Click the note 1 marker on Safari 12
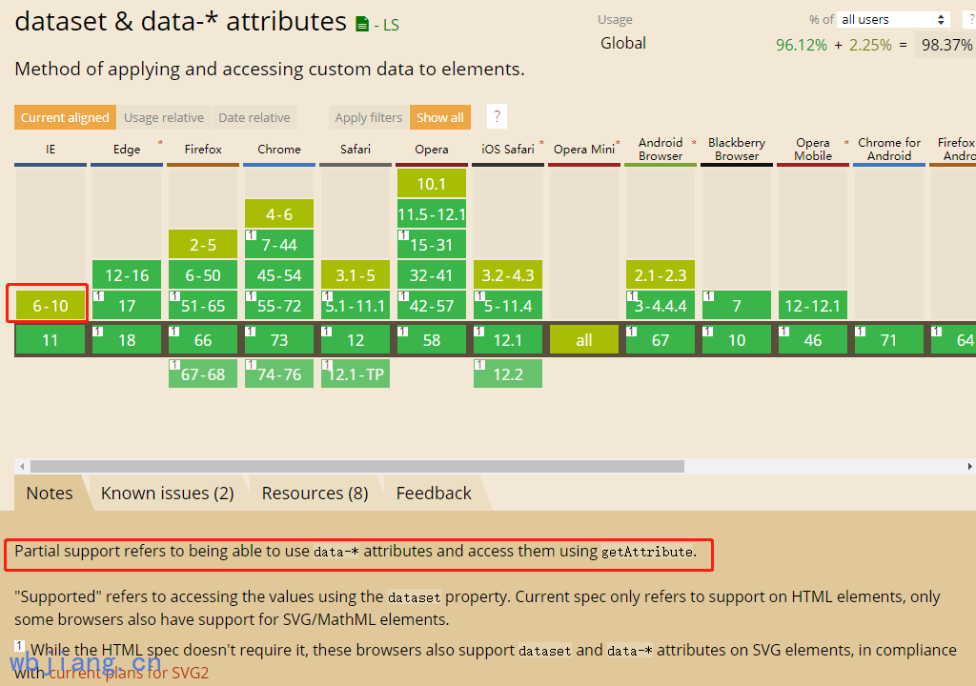Viewport: 976px width, 686px height. point(326,331)
